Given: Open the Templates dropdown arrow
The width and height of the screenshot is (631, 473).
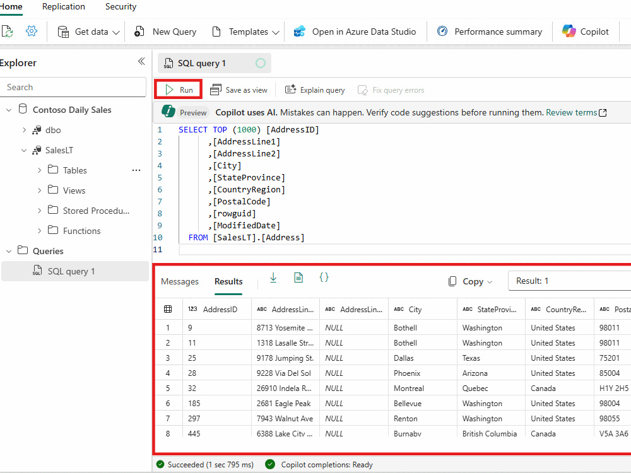Looking at the screenshot, I should tap(276, 33).
